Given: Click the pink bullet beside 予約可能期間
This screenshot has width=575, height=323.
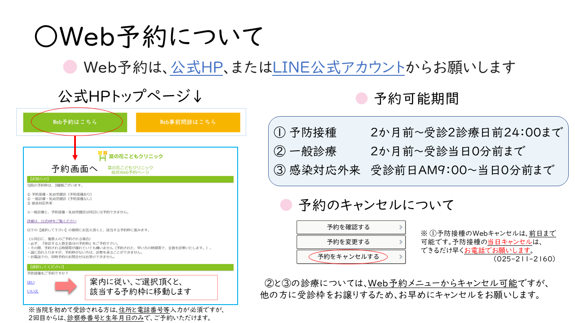Looking at the screenshot, I should 362,98.
